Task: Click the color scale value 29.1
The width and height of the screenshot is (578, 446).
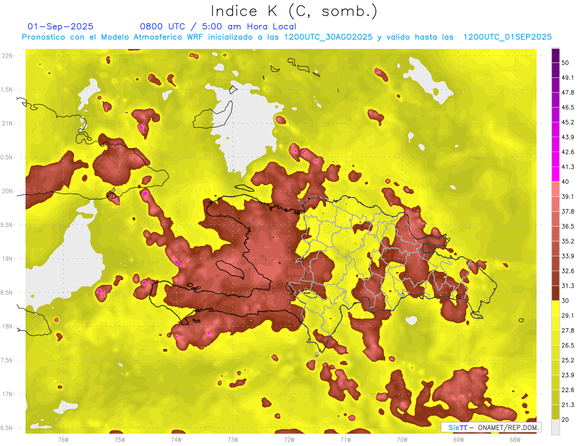Action: 568,316
